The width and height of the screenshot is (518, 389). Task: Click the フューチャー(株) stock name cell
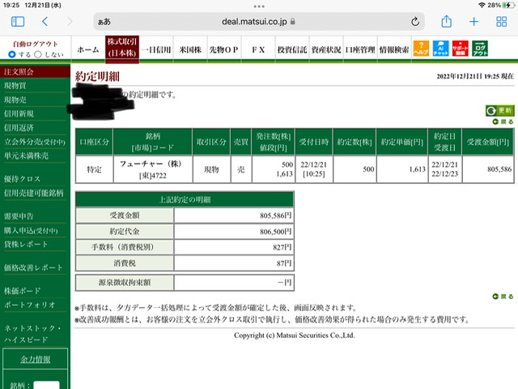(x=153, y=169)
